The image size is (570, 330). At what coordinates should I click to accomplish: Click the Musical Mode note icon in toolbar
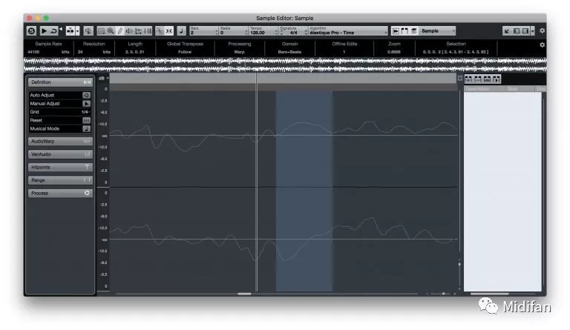tap(182, 31)
